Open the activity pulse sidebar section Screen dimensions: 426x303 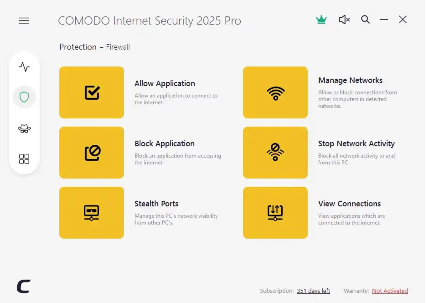(x=24, y=67)
